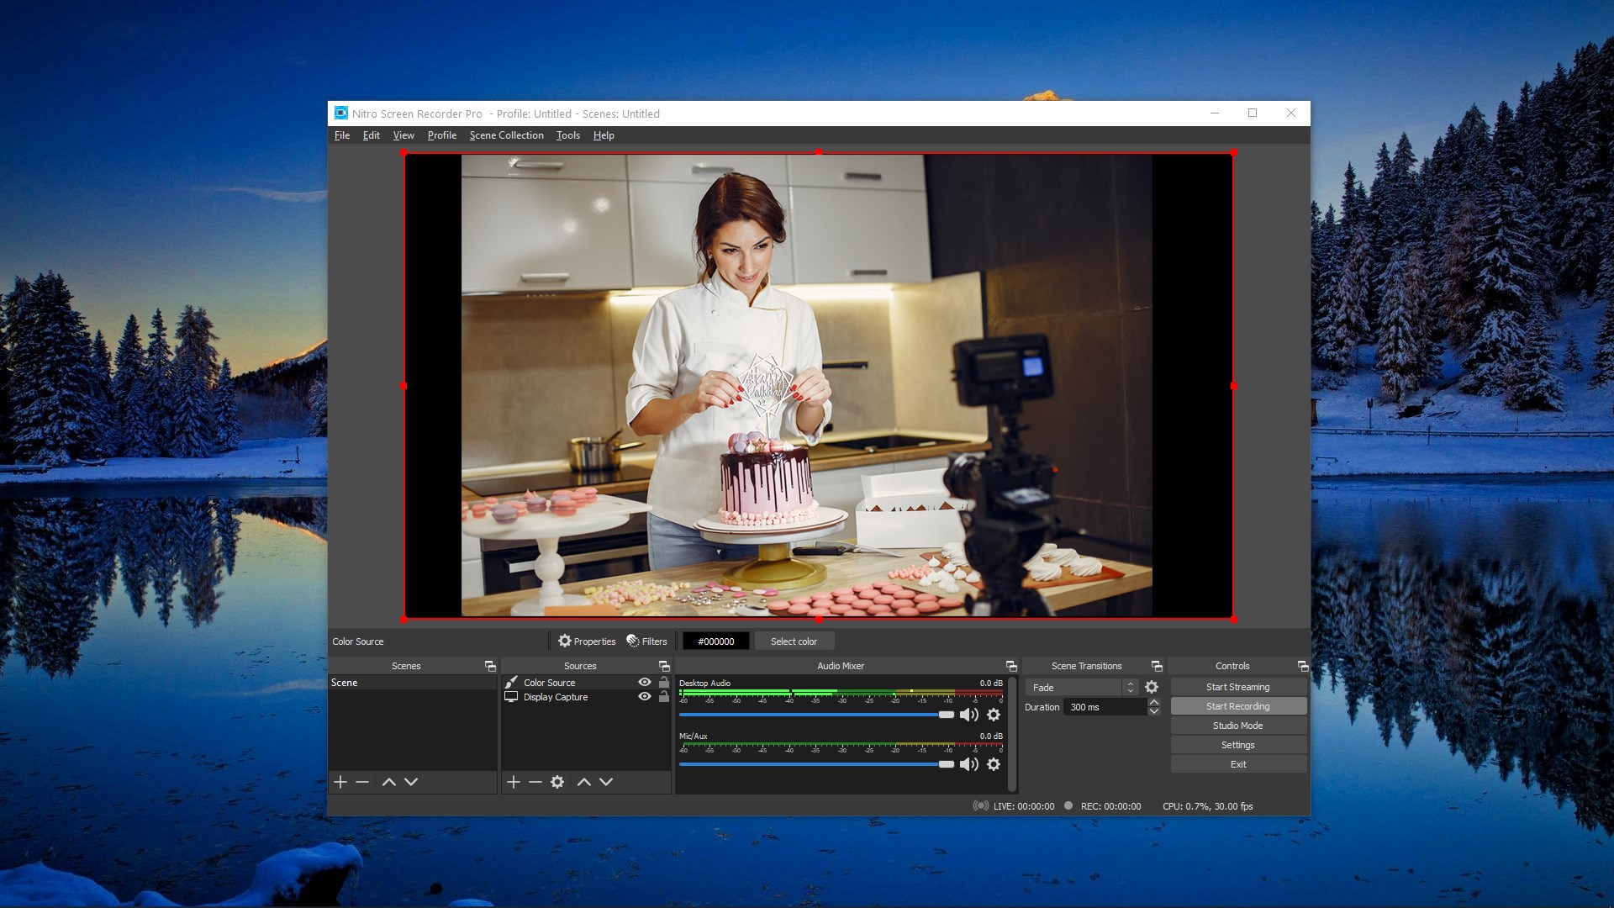This screenshot has height=908, width=1614.
Task: Open the Scene Collection menu
Action: pos(506,135)
